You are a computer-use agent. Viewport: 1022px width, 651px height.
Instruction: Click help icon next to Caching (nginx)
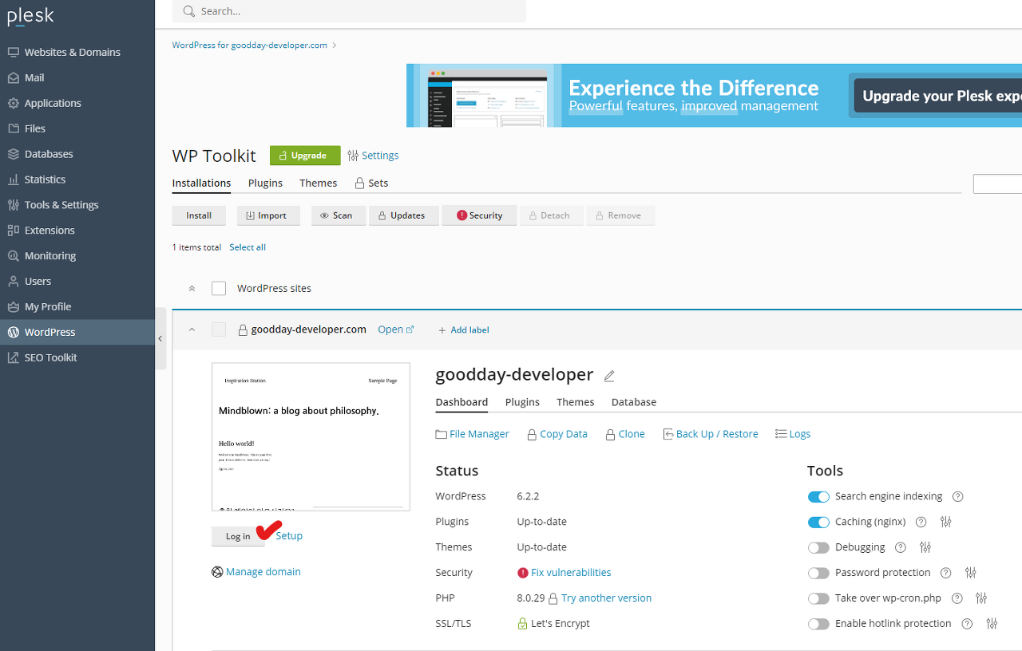point(921,522)
